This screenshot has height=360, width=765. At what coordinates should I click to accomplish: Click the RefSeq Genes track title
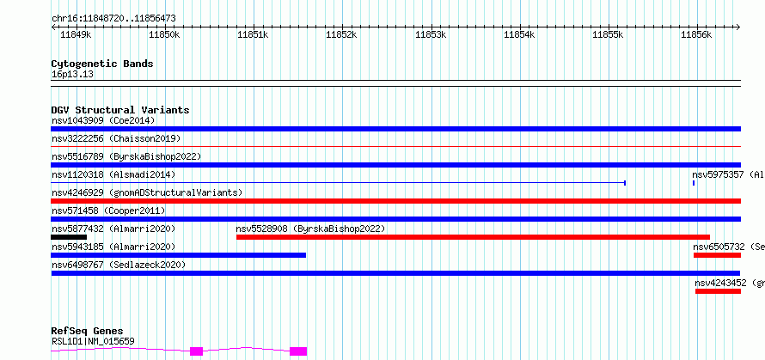click(x=88, y=331)
